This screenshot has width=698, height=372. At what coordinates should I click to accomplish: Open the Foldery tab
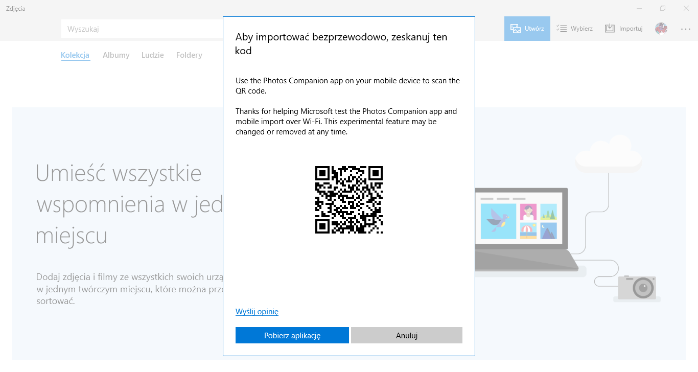pos(189,55)
